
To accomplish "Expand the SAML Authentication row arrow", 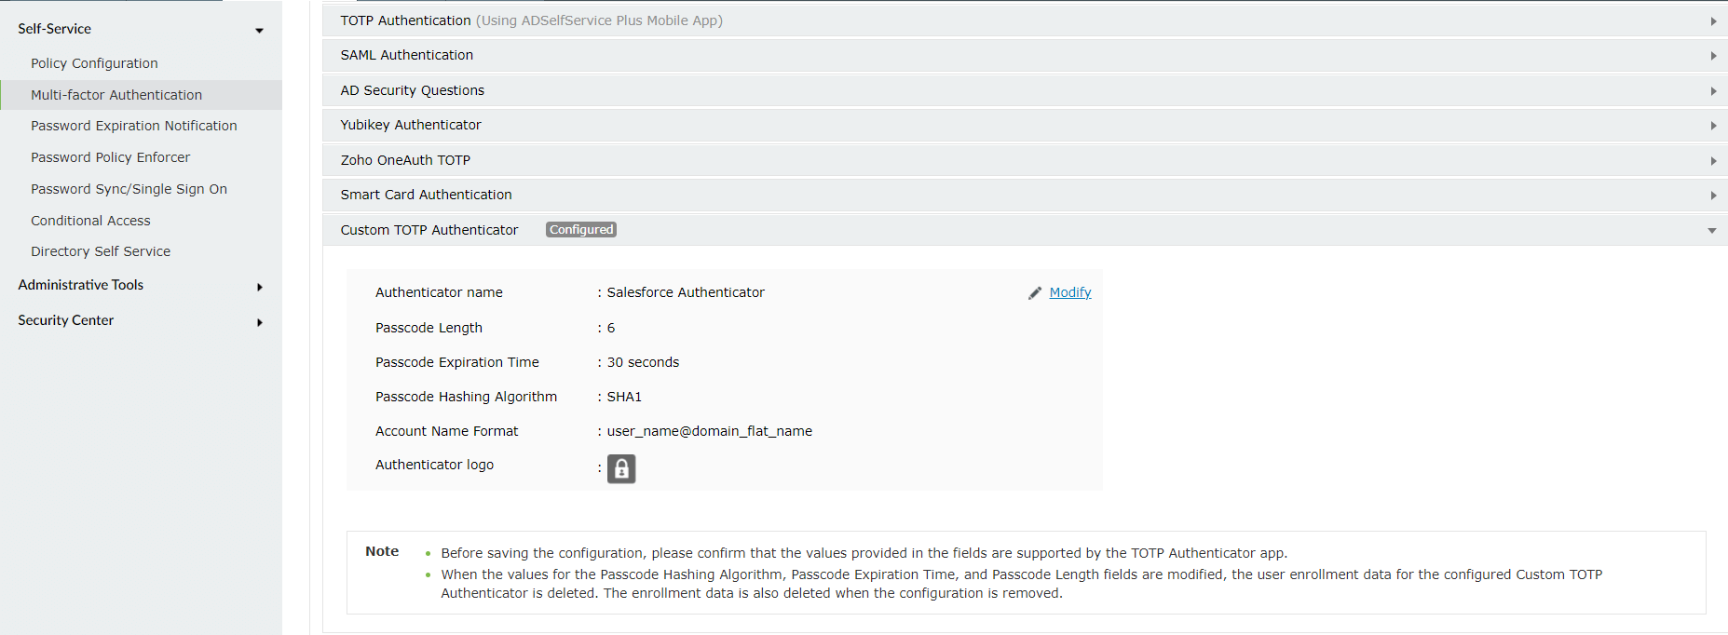I will point(1712,56).
